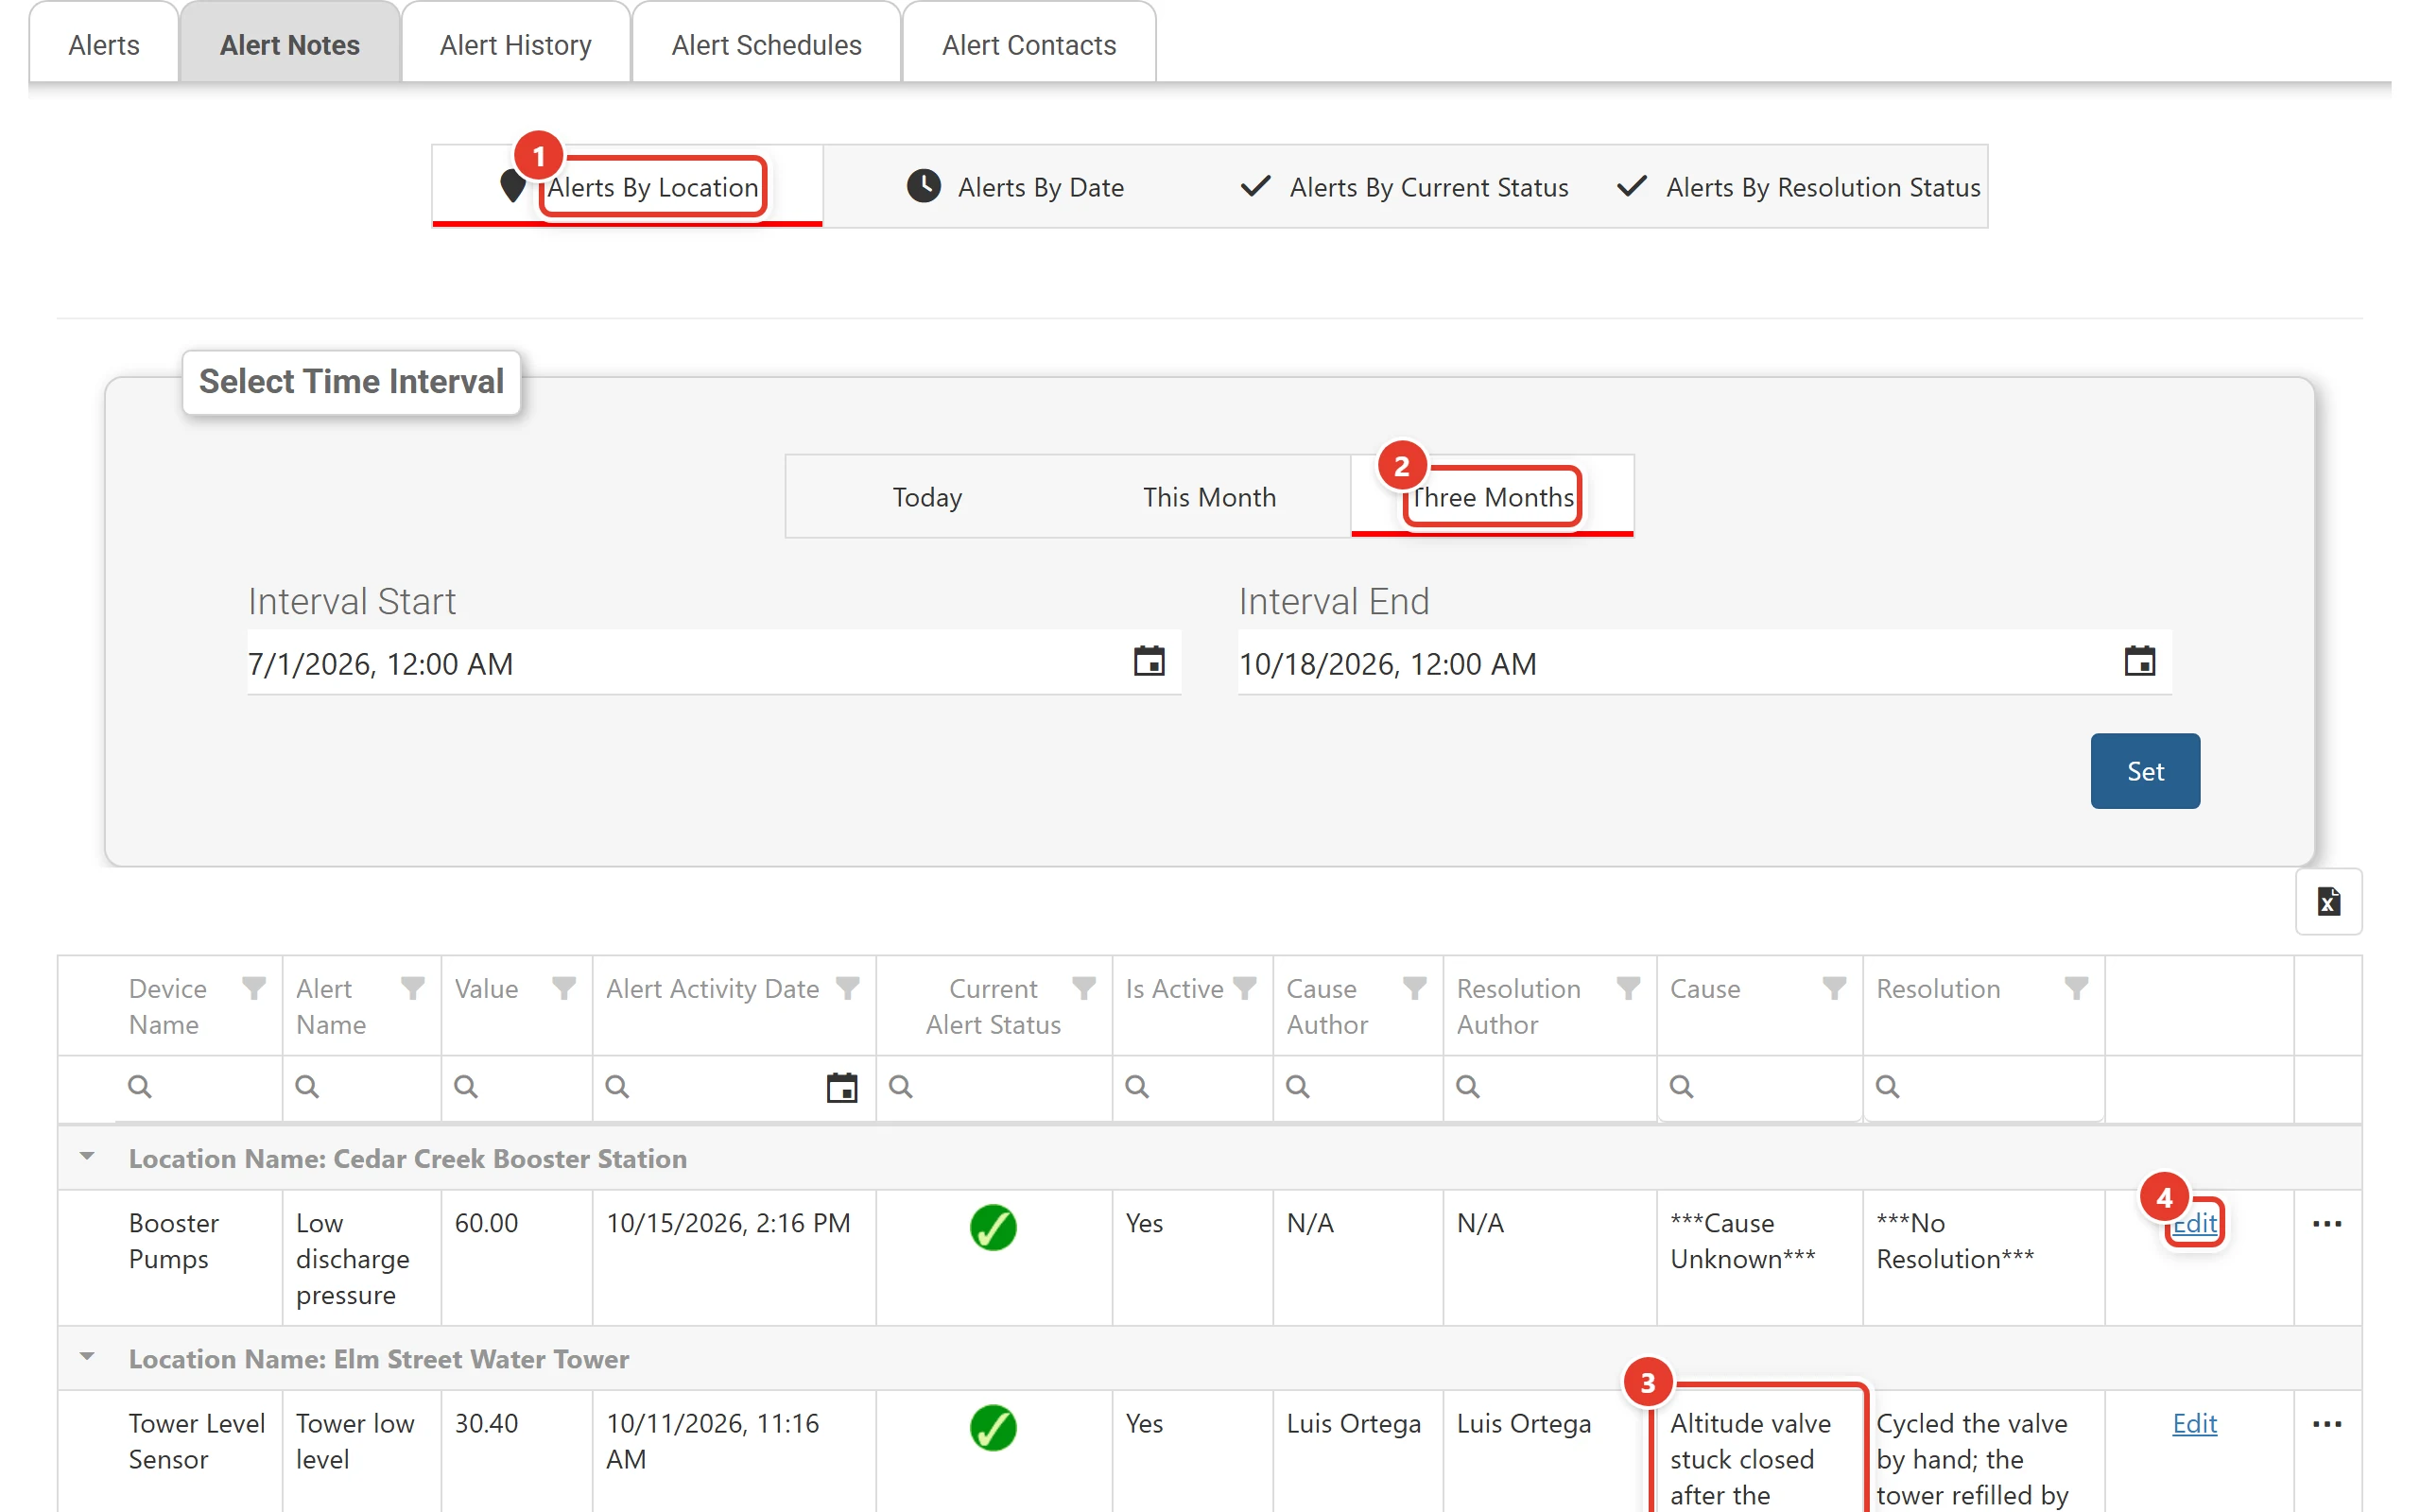
Task: Go to the Alert Contacts tab
Action: [x=1028, y=45]
